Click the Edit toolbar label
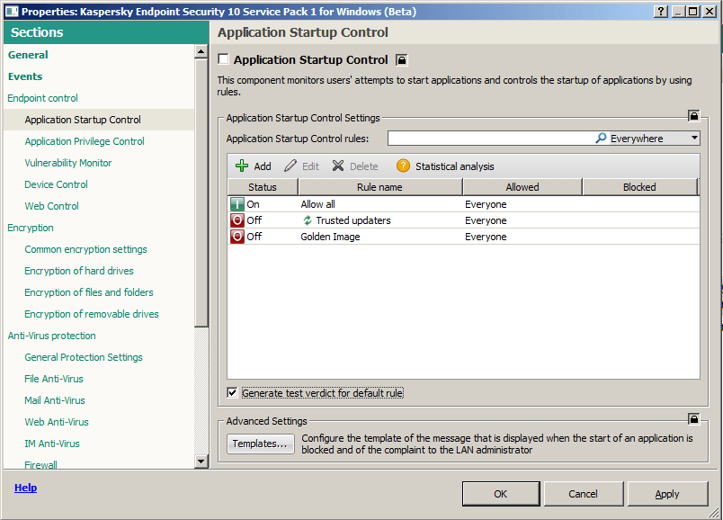This screenshot has height=520, width=723. point(311,166)
